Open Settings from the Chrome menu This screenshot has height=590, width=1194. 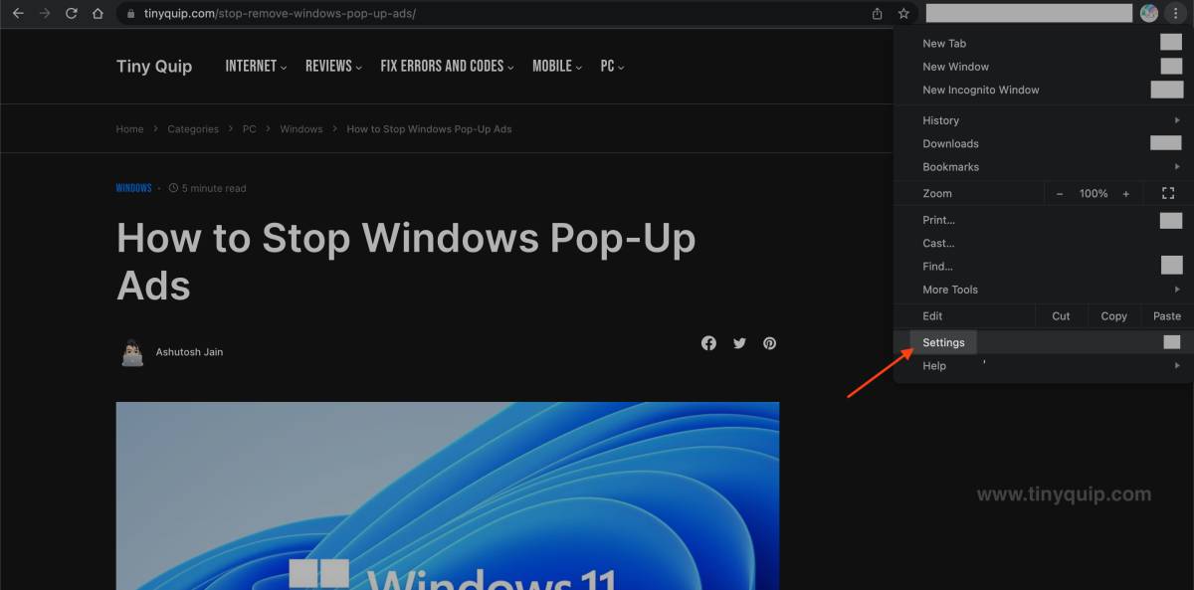[x=943, y=342]
